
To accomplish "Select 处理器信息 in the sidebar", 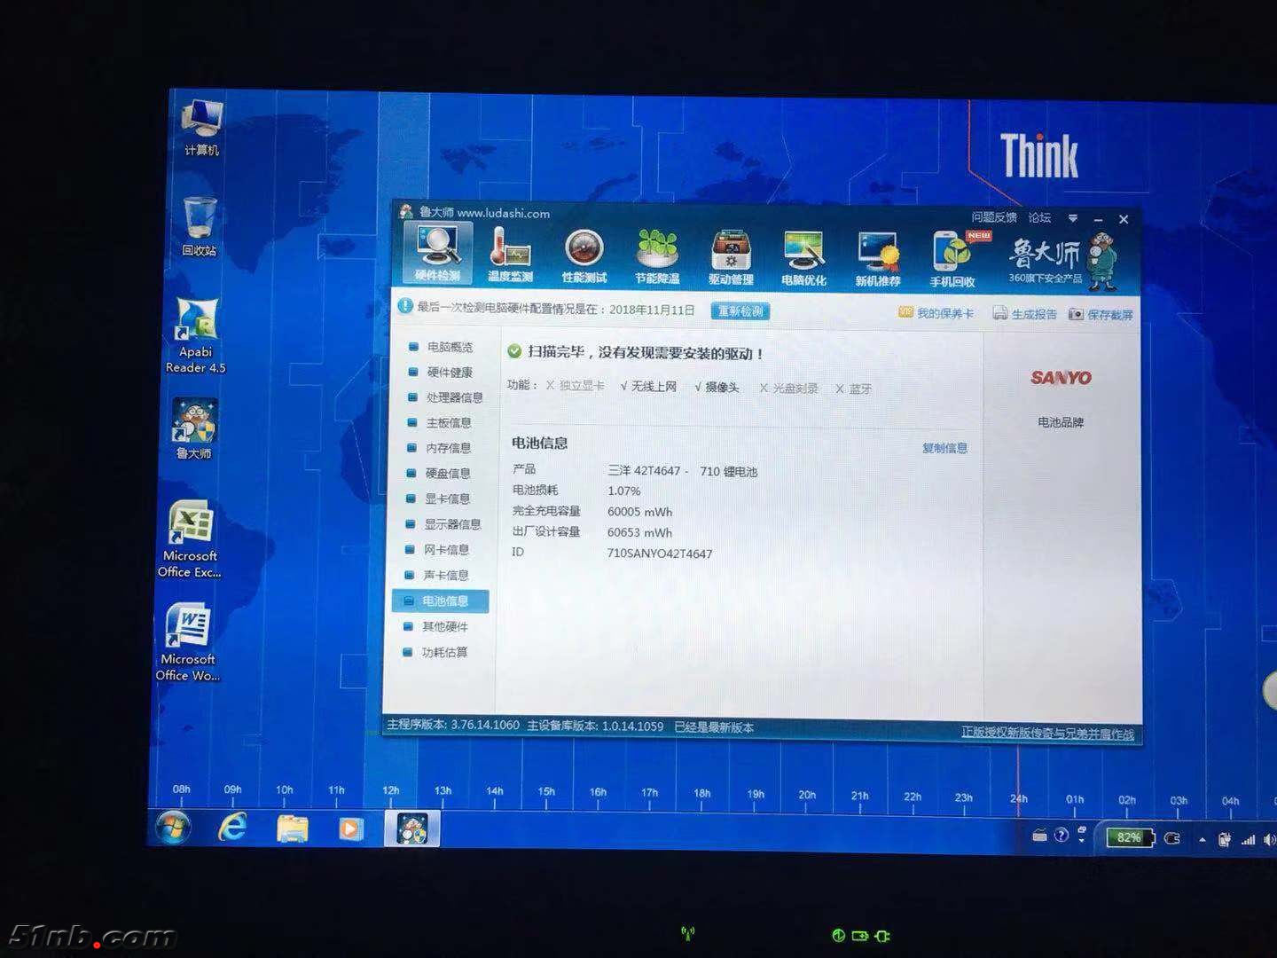I will point(453,397).
